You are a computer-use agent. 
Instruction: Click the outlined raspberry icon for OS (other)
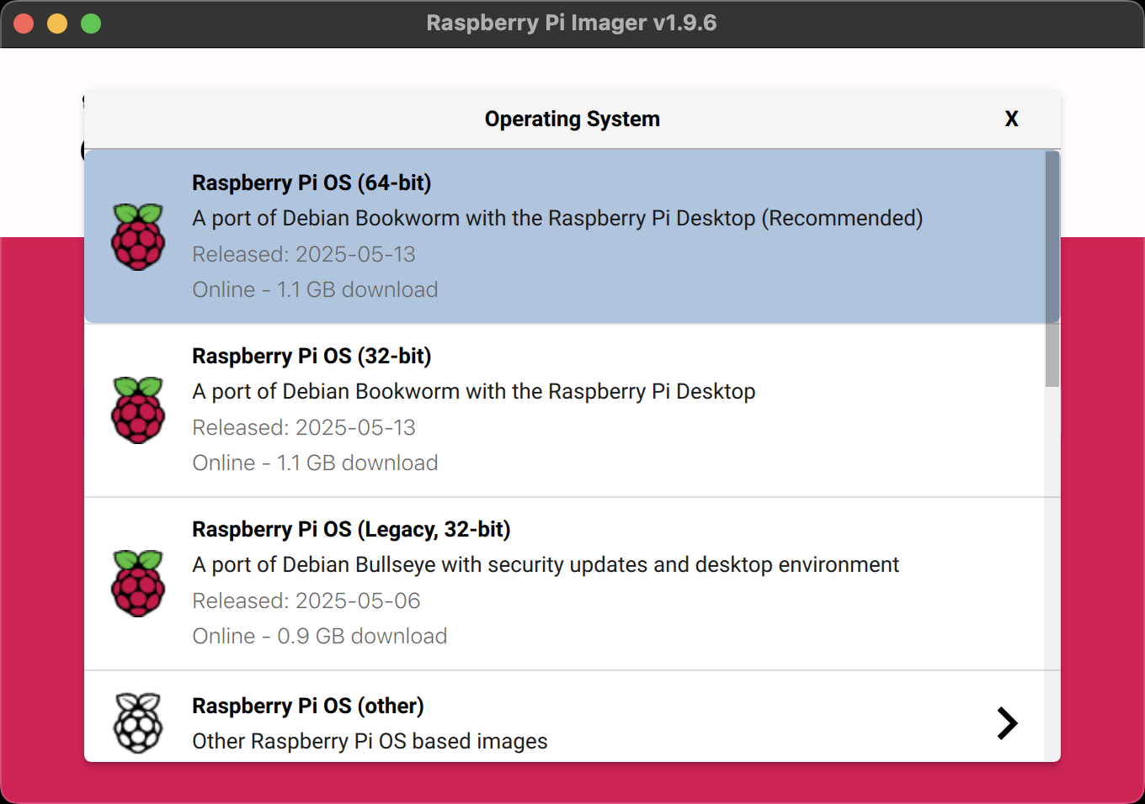(138, 723)
